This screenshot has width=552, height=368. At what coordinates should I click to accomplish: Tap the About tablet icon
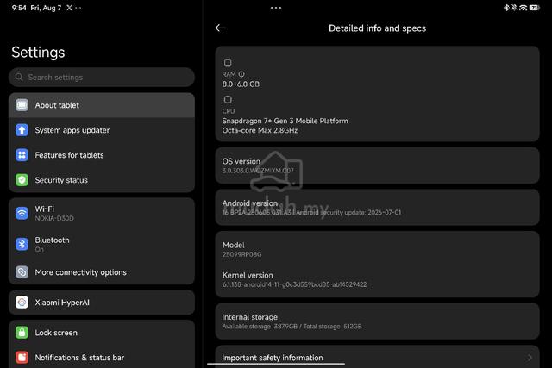22,105
